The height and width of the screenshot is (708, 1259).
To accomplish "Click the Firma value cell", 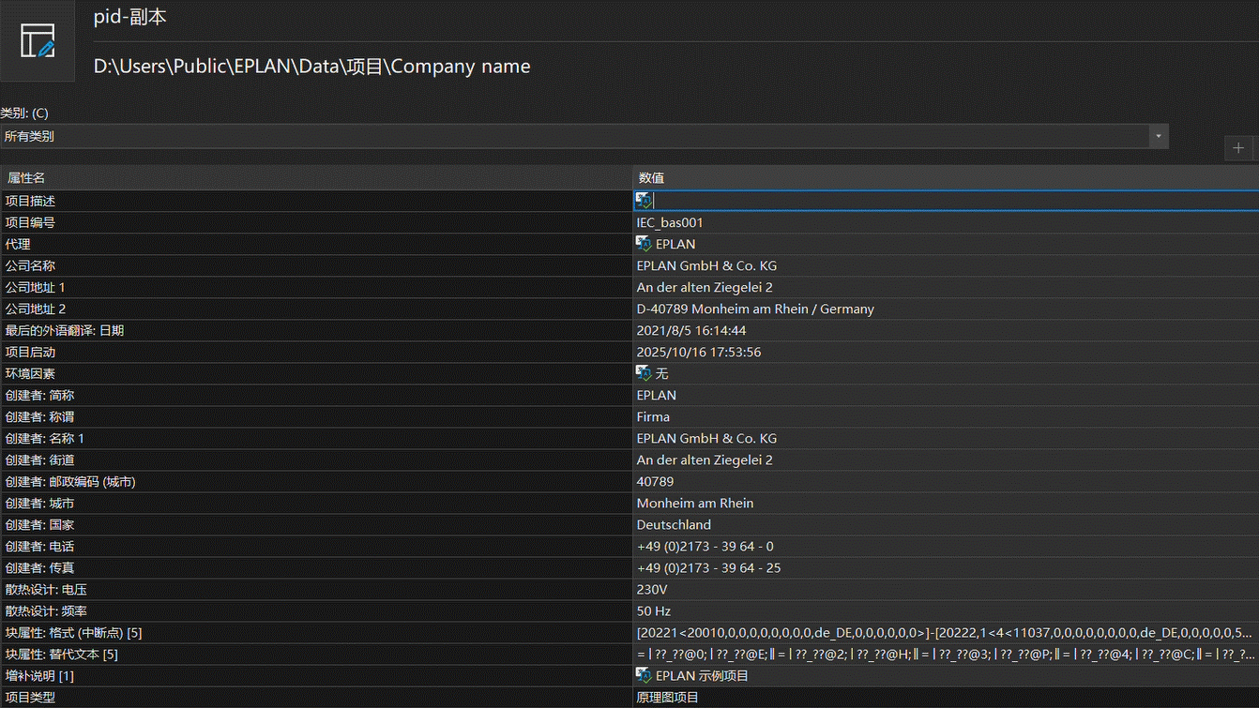I will [x=946, y=416].
